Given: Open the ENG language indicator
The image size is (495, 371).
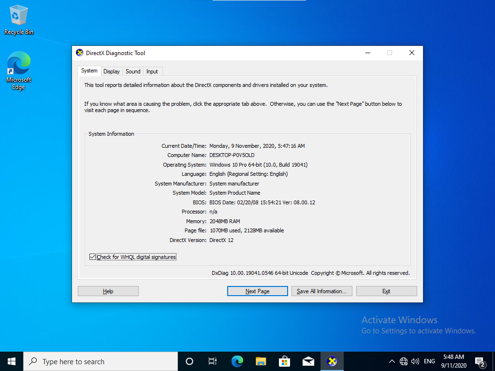Looking at the screenshot, I should point(429,361).
